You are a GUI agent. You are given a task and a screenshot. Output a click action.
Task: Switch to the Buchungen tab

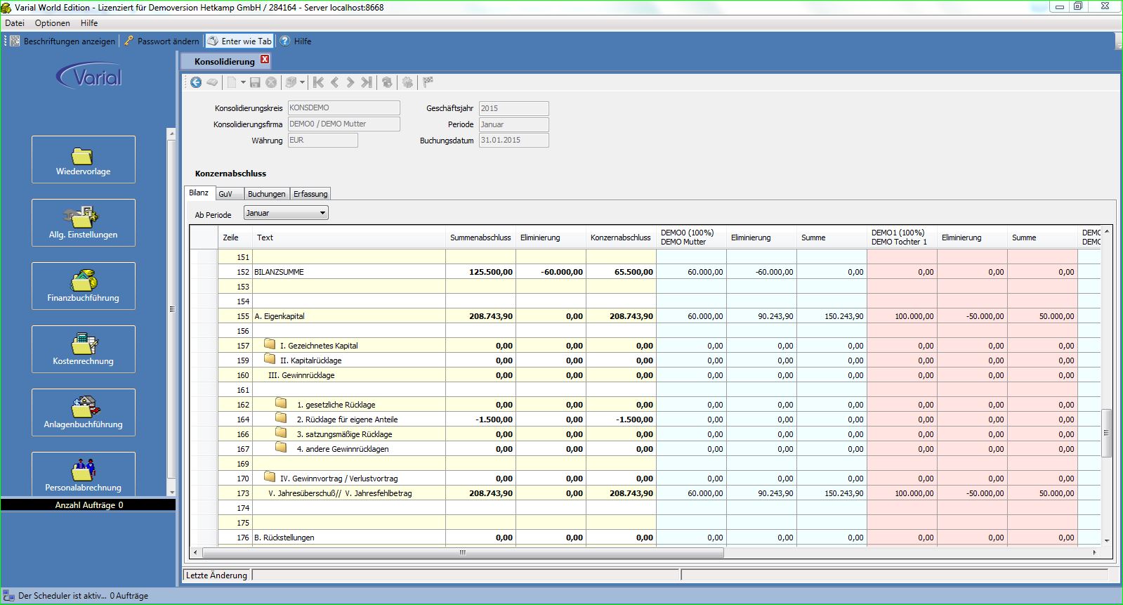click(267, 194)
